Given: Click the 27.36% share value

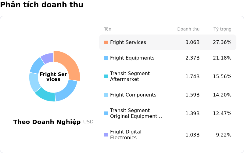Looking at the screenshot, I should (222, 42).
